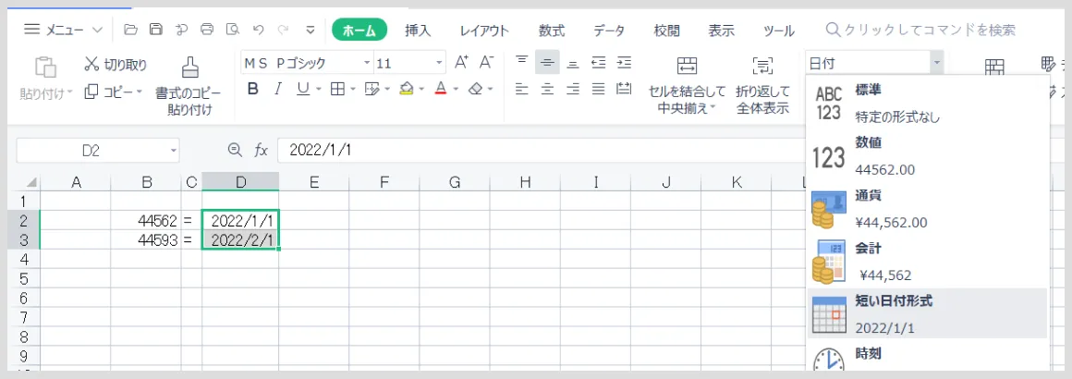Decrease font size with A- icon

click(x=486, y=62)
